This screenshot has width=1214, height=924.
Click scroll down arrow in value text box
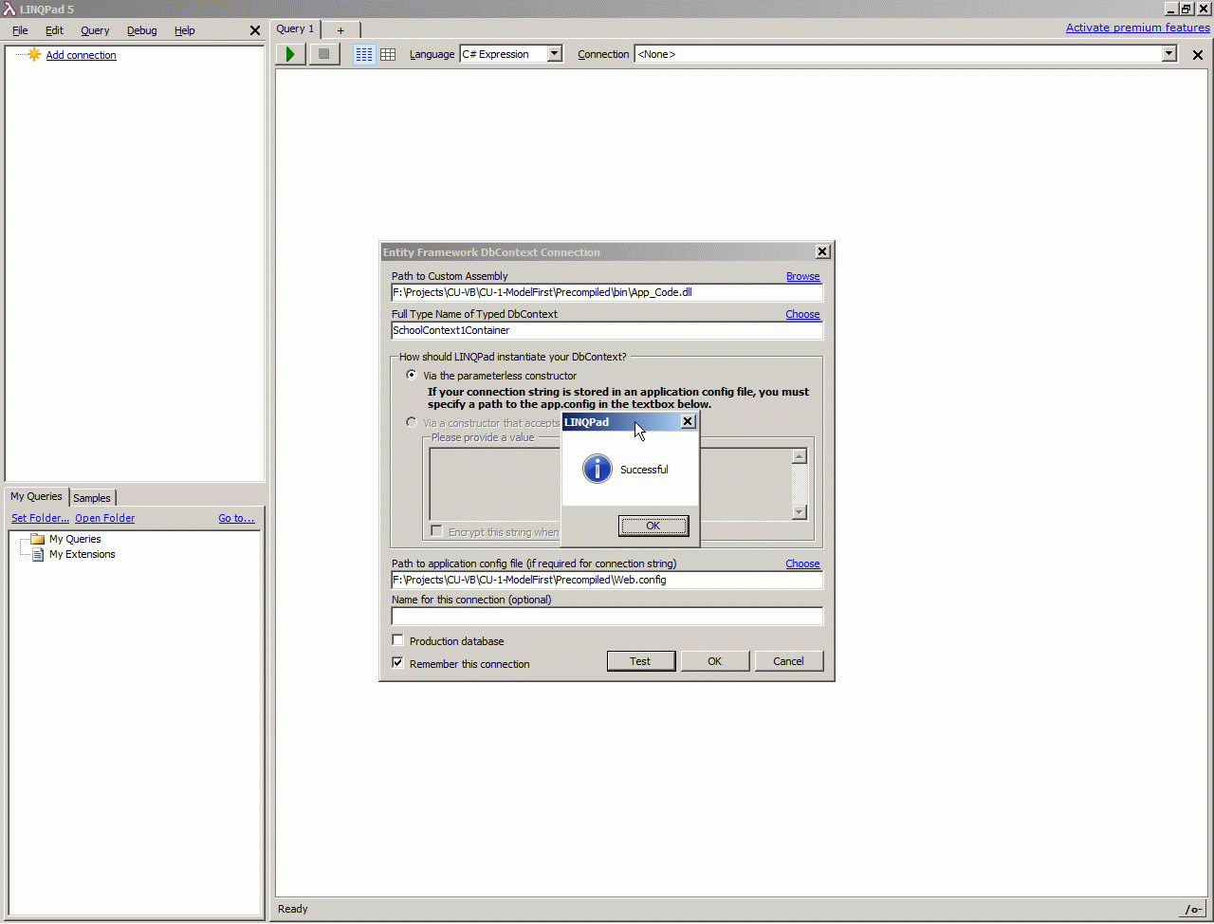pos(800,512)
